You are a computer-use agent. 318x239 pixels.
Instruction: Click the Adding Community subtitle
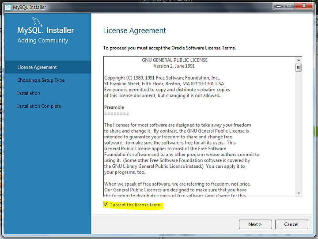(x=42, y=40)
